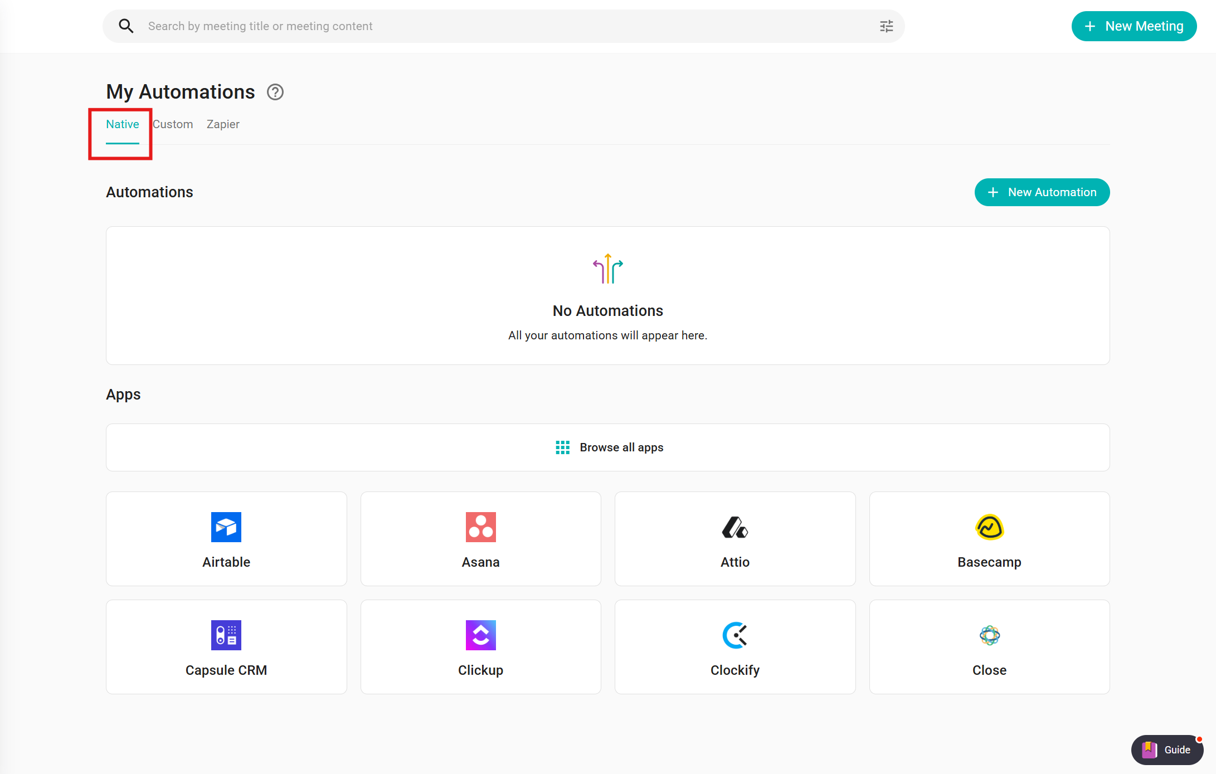Click the New Meeting button
The image size is (1216, 774).
click(1134, 26)
